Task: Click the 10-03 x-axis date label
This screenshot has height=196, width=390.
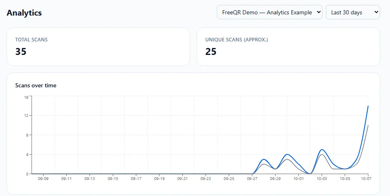Action: tap(322, 179)
